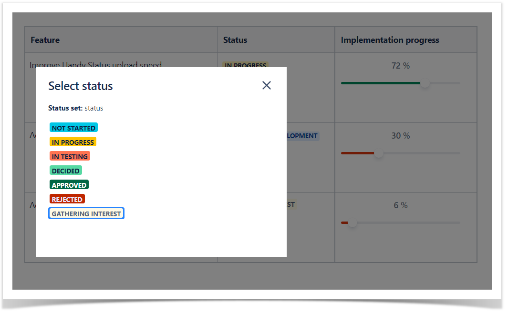Click the 6 % progress slider handle
The width and height of the screenshot is (508, 313).
point(352,222)
